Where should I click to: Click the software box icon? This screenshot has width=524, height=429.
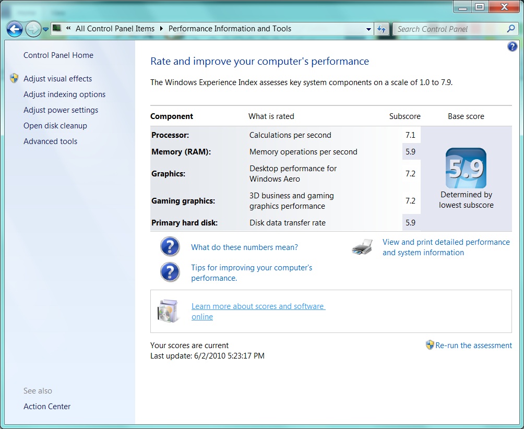[168, 311]
